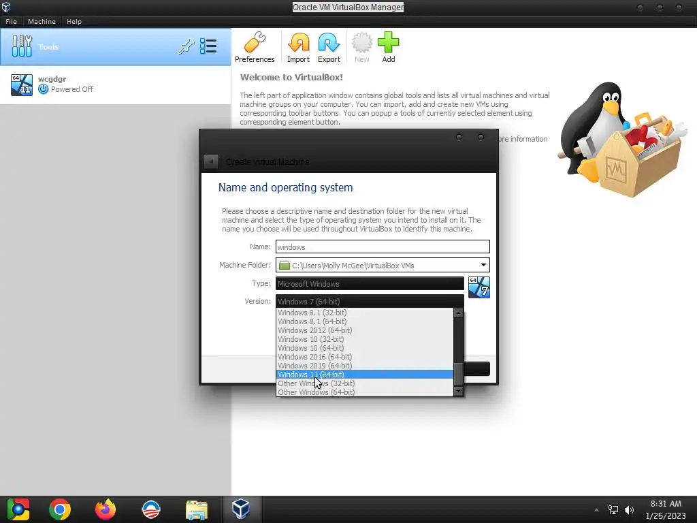Choose Other Windows (64-bit) from list
Viewport: 697px width, 523px height.
tap(365, 392)
